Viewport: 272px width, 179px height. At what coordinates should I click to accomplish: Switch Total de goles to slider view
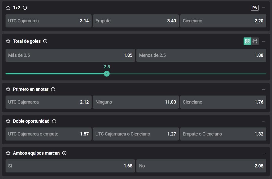pos(255,41)
